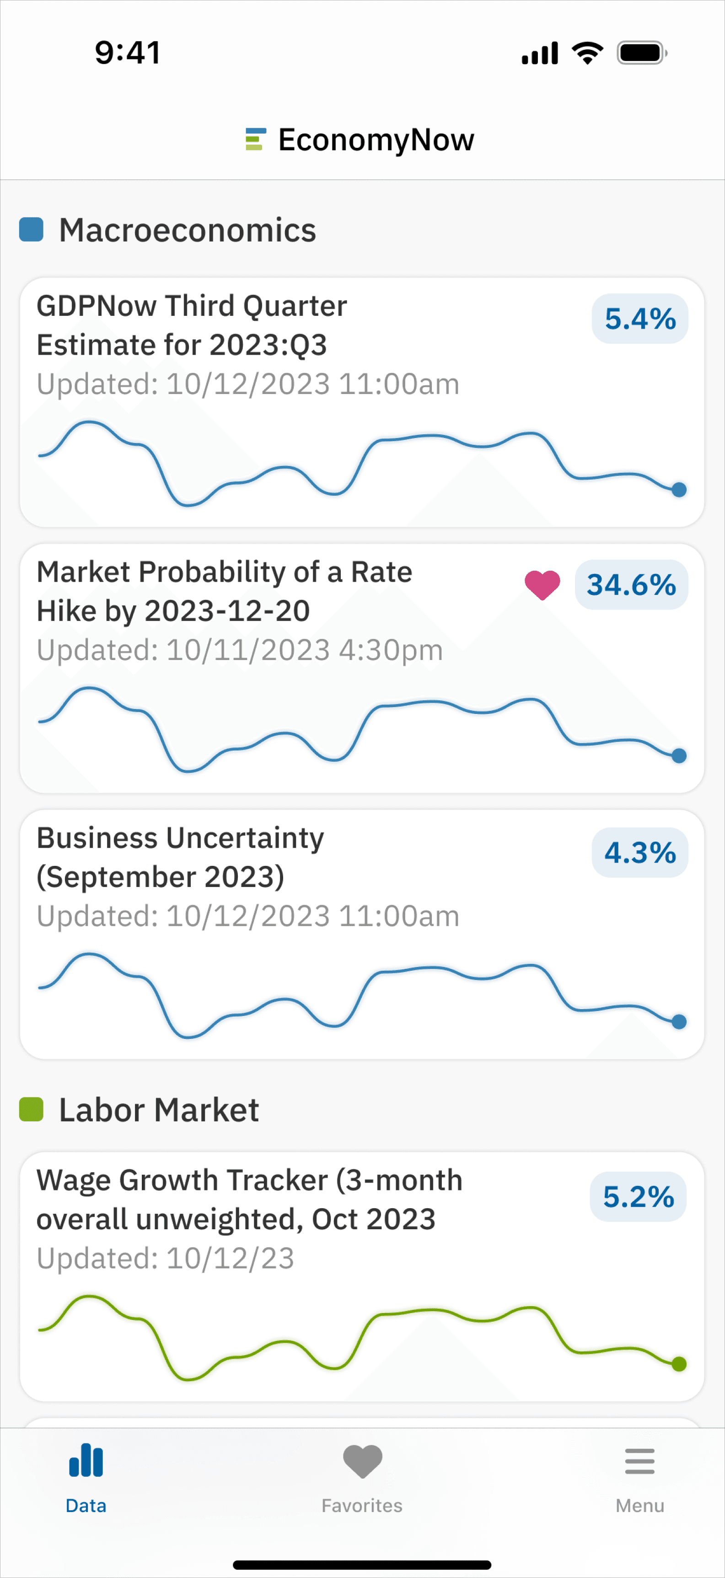Tap the cellular signal bars icon

(539, 53)
